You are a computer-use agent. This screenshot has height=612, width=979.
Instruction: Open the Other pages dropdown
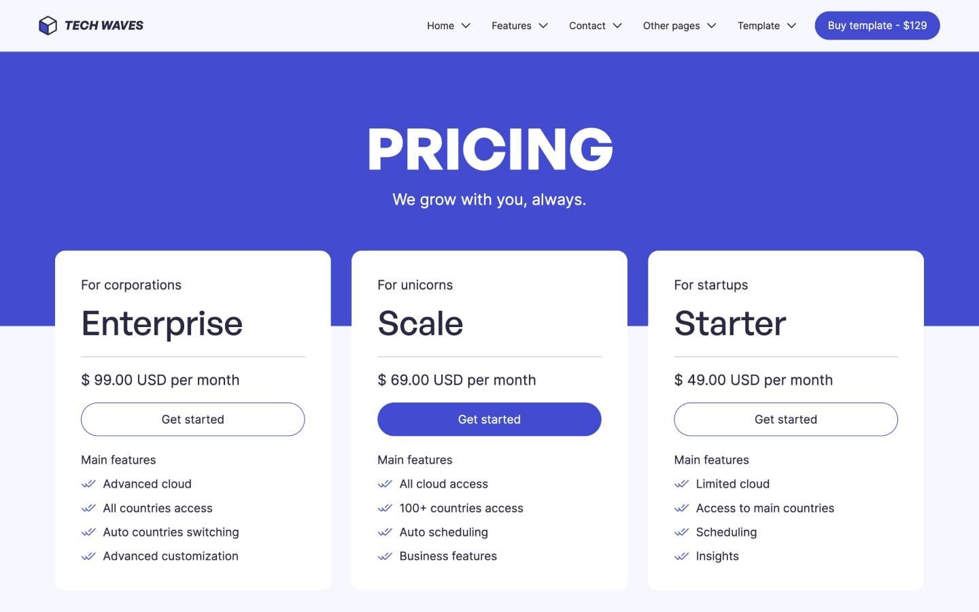tap(679, 25)
